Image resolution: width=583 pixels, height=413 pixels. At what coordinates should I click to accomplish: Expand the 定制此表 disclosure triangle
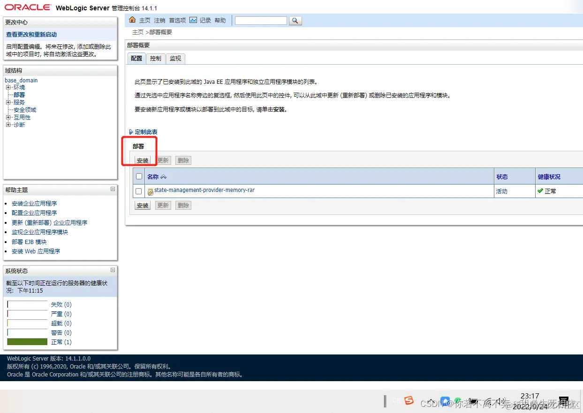(131, 132)
